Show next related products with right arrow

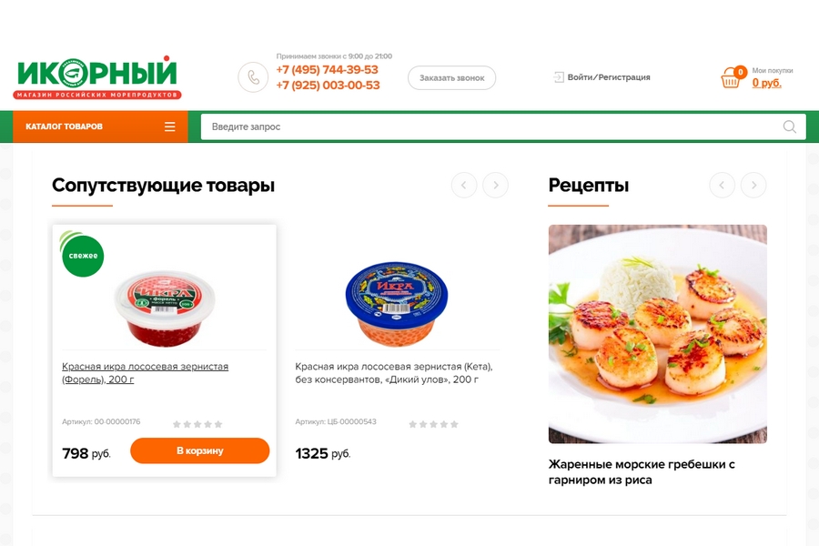click(495, 185)
